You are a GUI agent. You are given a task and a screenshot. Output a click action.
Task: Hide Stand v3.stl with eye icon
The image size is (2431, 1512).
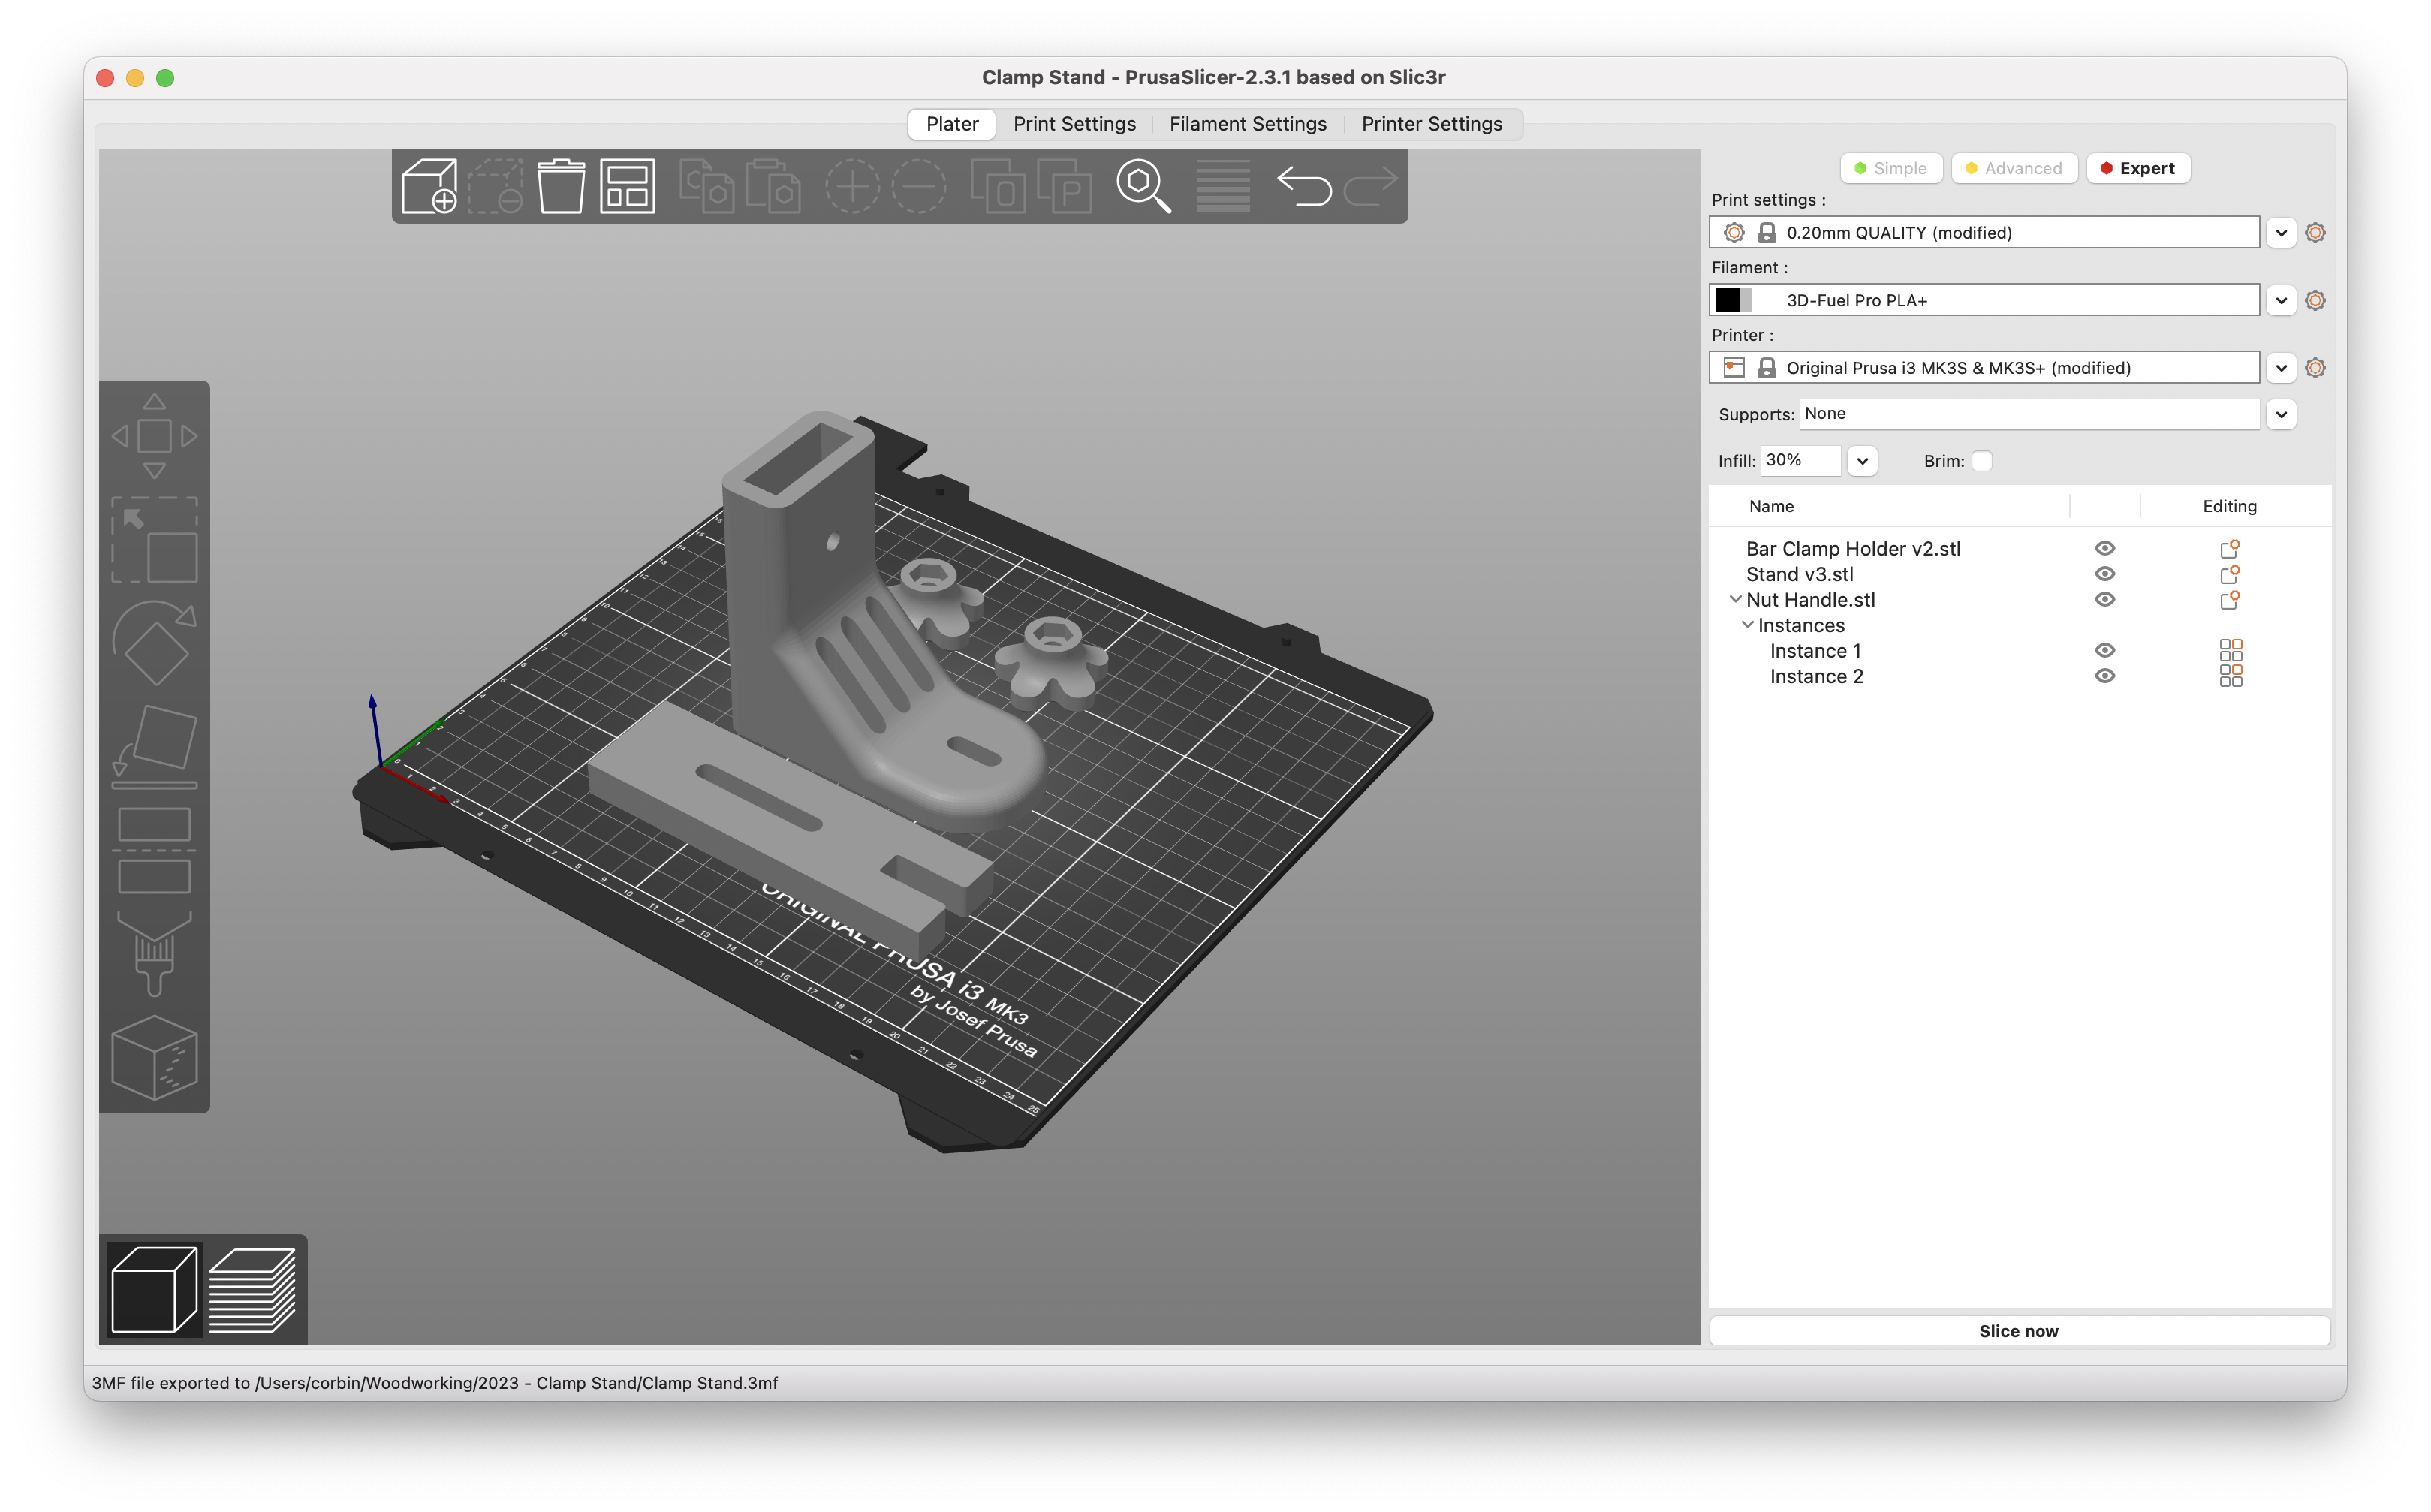pyautogui.click(x=2104, y=574)
